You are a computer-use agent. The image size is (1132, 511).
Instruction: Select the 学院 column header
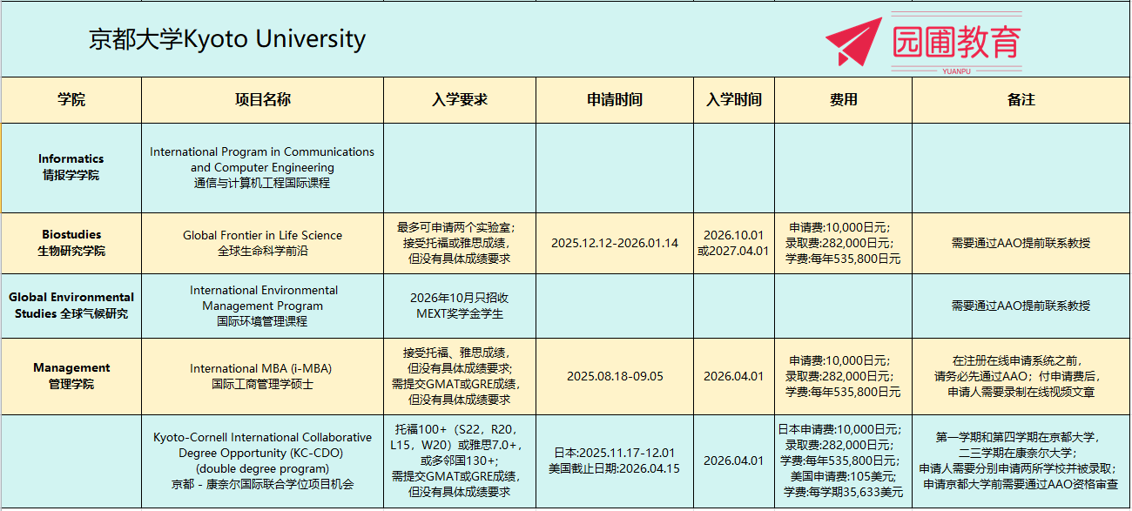point(71,100)
